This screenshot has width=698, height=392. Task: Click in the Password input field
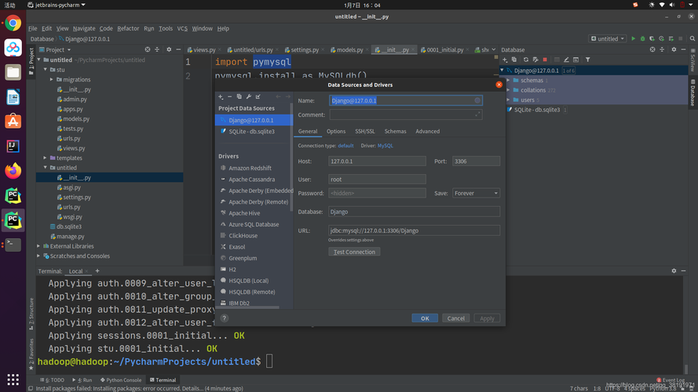[377, 194]
